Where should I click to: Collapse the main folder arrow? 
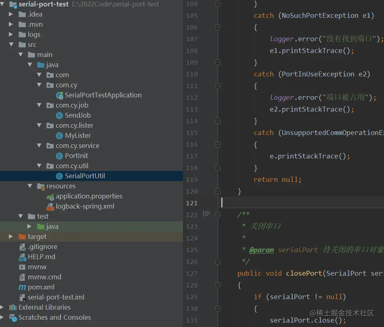click(x=21, y=55)
